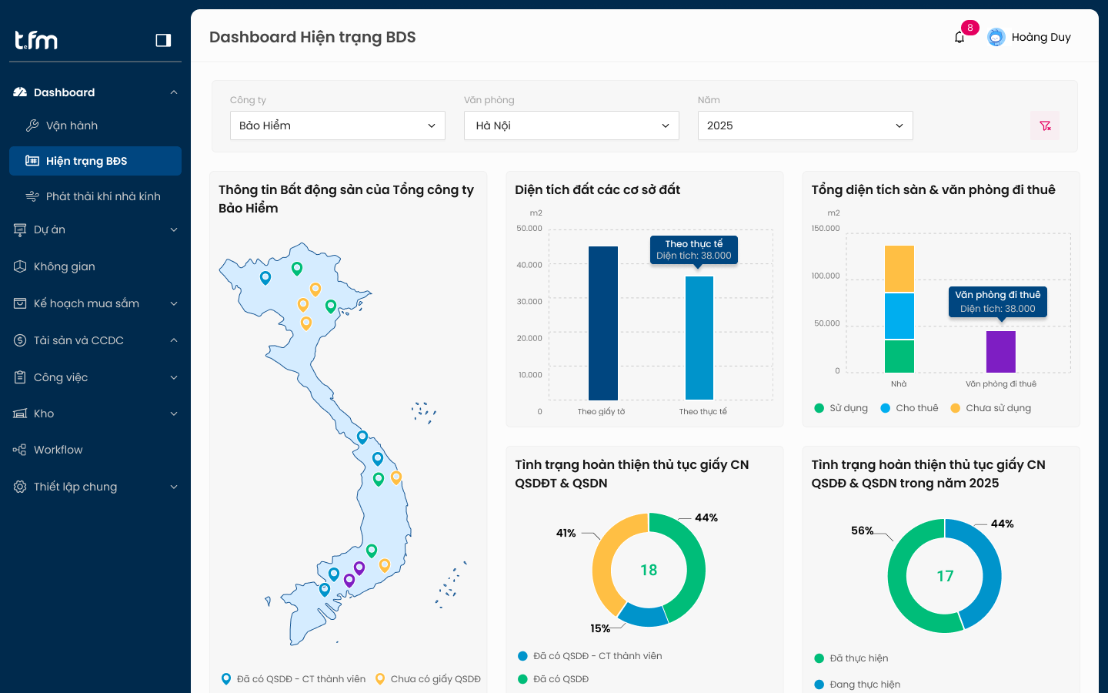Click the Kho warehouse icon
The image size is (1108, 693).
click(20, 413)
